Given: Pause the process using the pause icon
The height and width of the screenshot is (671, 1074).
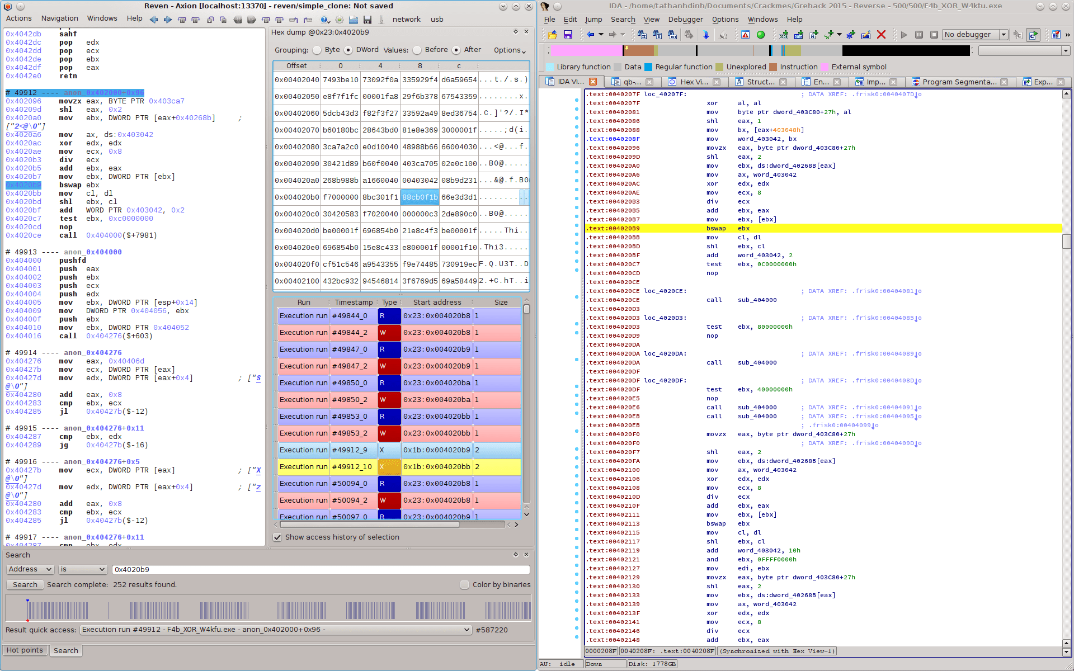Looking at the screenshot, I should pos(919,35).
